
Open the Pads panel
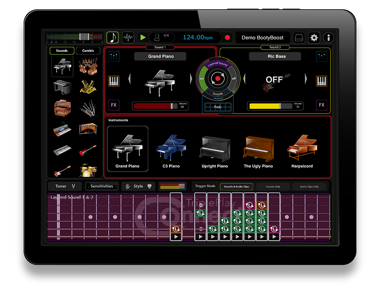click(217, 107)
